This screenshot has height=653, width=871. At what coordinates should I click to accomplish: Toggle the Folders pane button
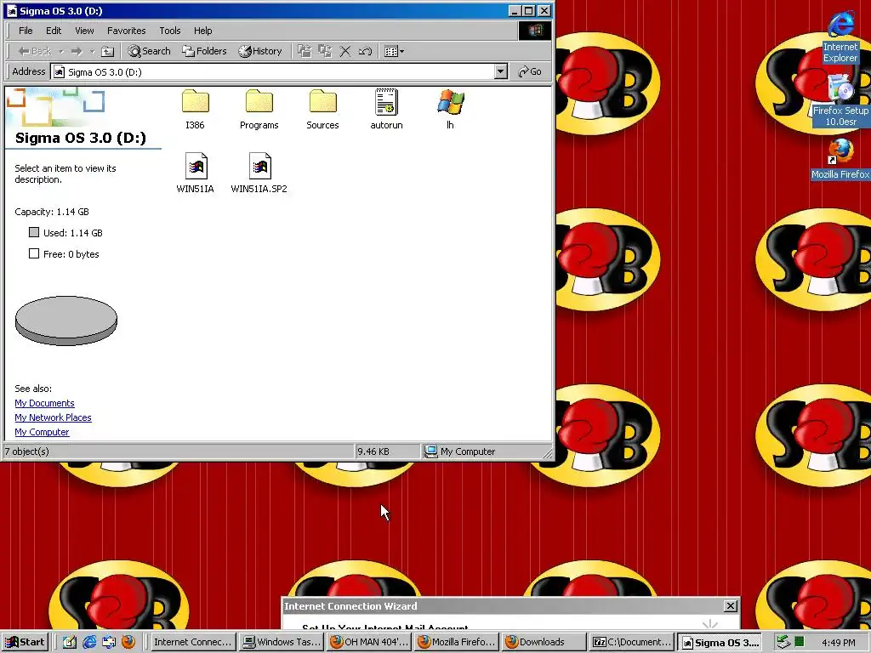204,51
